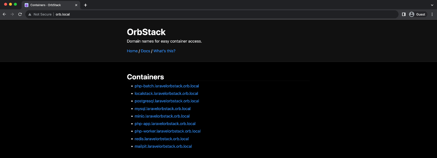Go back using the browser back arrow
The height and width of the screenshot is (158, 437).
[x=4, y=14]
